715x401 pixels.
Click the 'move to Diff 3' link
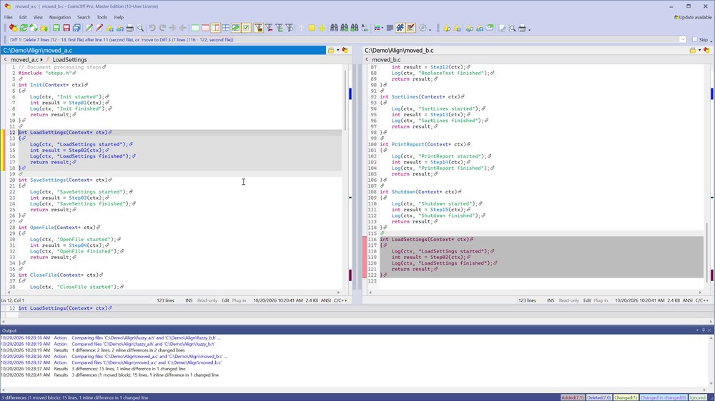tap(187, 39)
